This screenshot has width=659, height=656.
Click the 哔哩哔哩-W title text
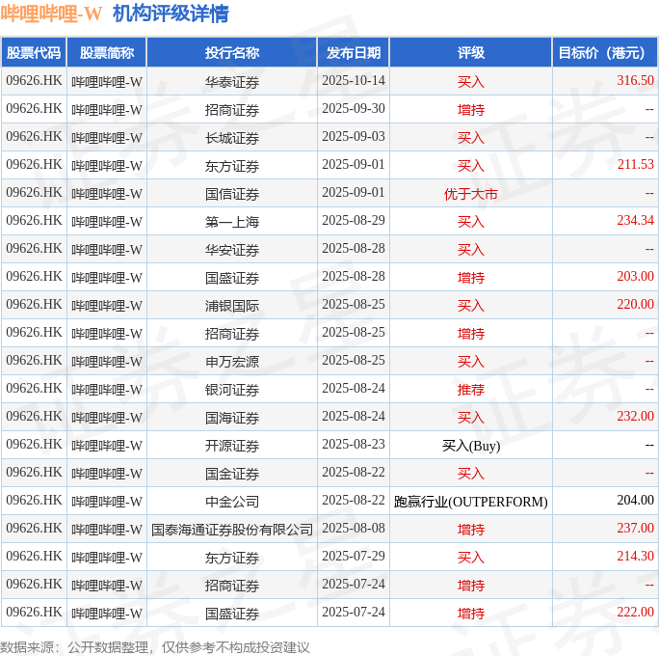click(51, 14)
